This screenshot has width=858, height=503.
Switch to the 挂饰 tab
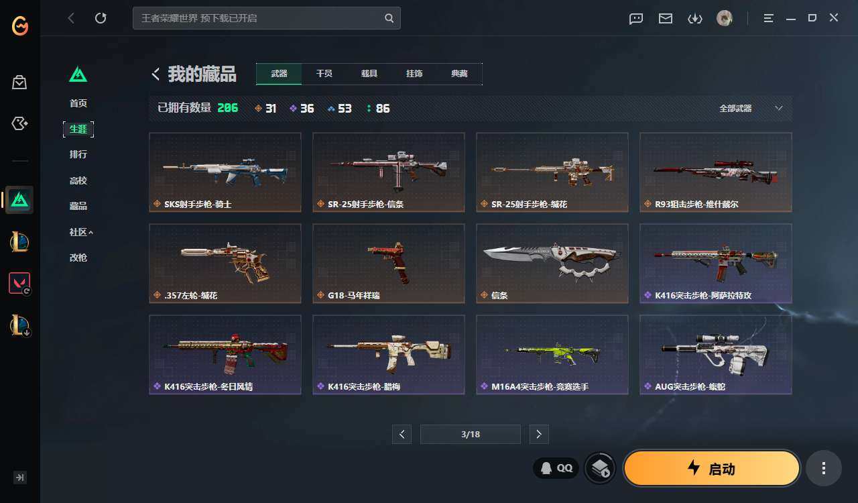click(414, 74)
